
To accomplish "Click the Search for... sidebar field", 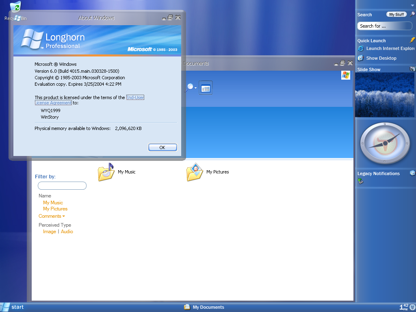I will point(385,26).
